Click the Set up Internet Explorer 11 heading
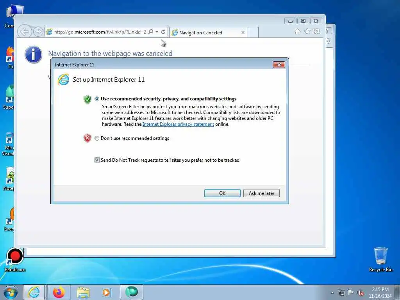The image size is (400, 300). (109, 80)
